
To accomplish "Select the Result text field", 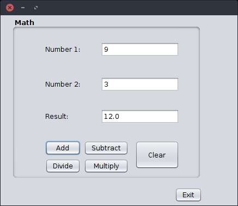I will pos(140,116).
